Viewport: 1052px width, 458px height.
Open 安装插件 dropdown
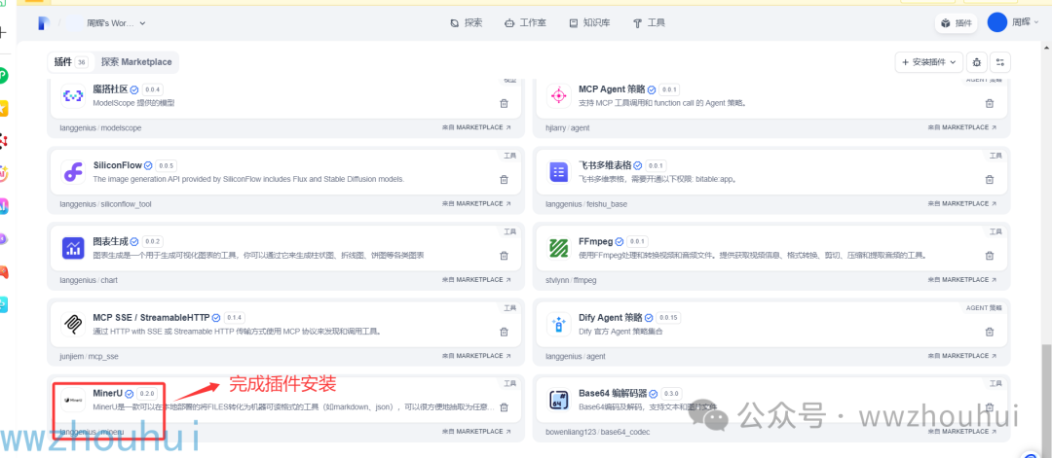pyautogui.click(x=929, y=62)
